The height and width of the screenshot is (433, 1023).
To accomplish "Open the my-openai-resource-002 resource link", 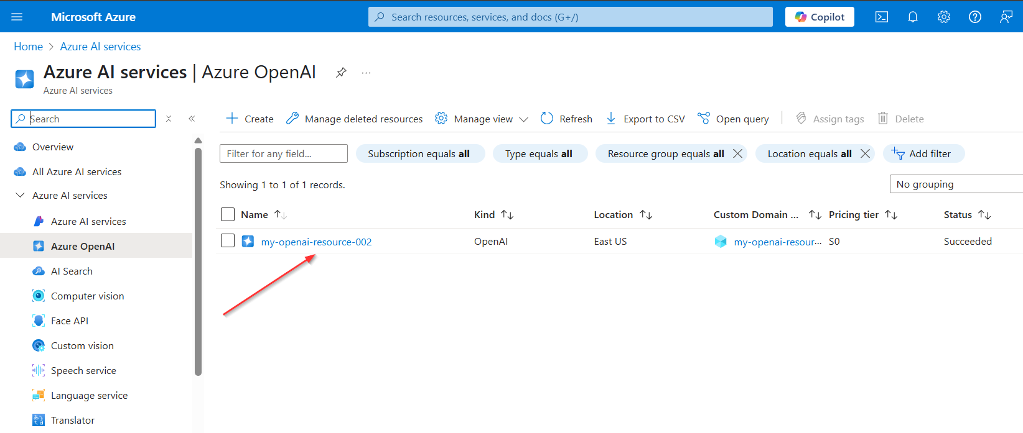I will coord(316,242).
